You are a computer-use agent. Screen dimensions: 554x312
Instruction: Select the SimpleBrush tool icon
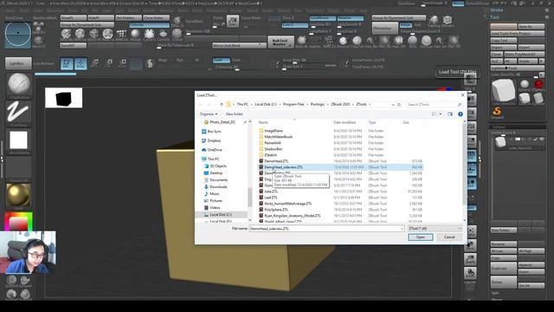[497, 113]
